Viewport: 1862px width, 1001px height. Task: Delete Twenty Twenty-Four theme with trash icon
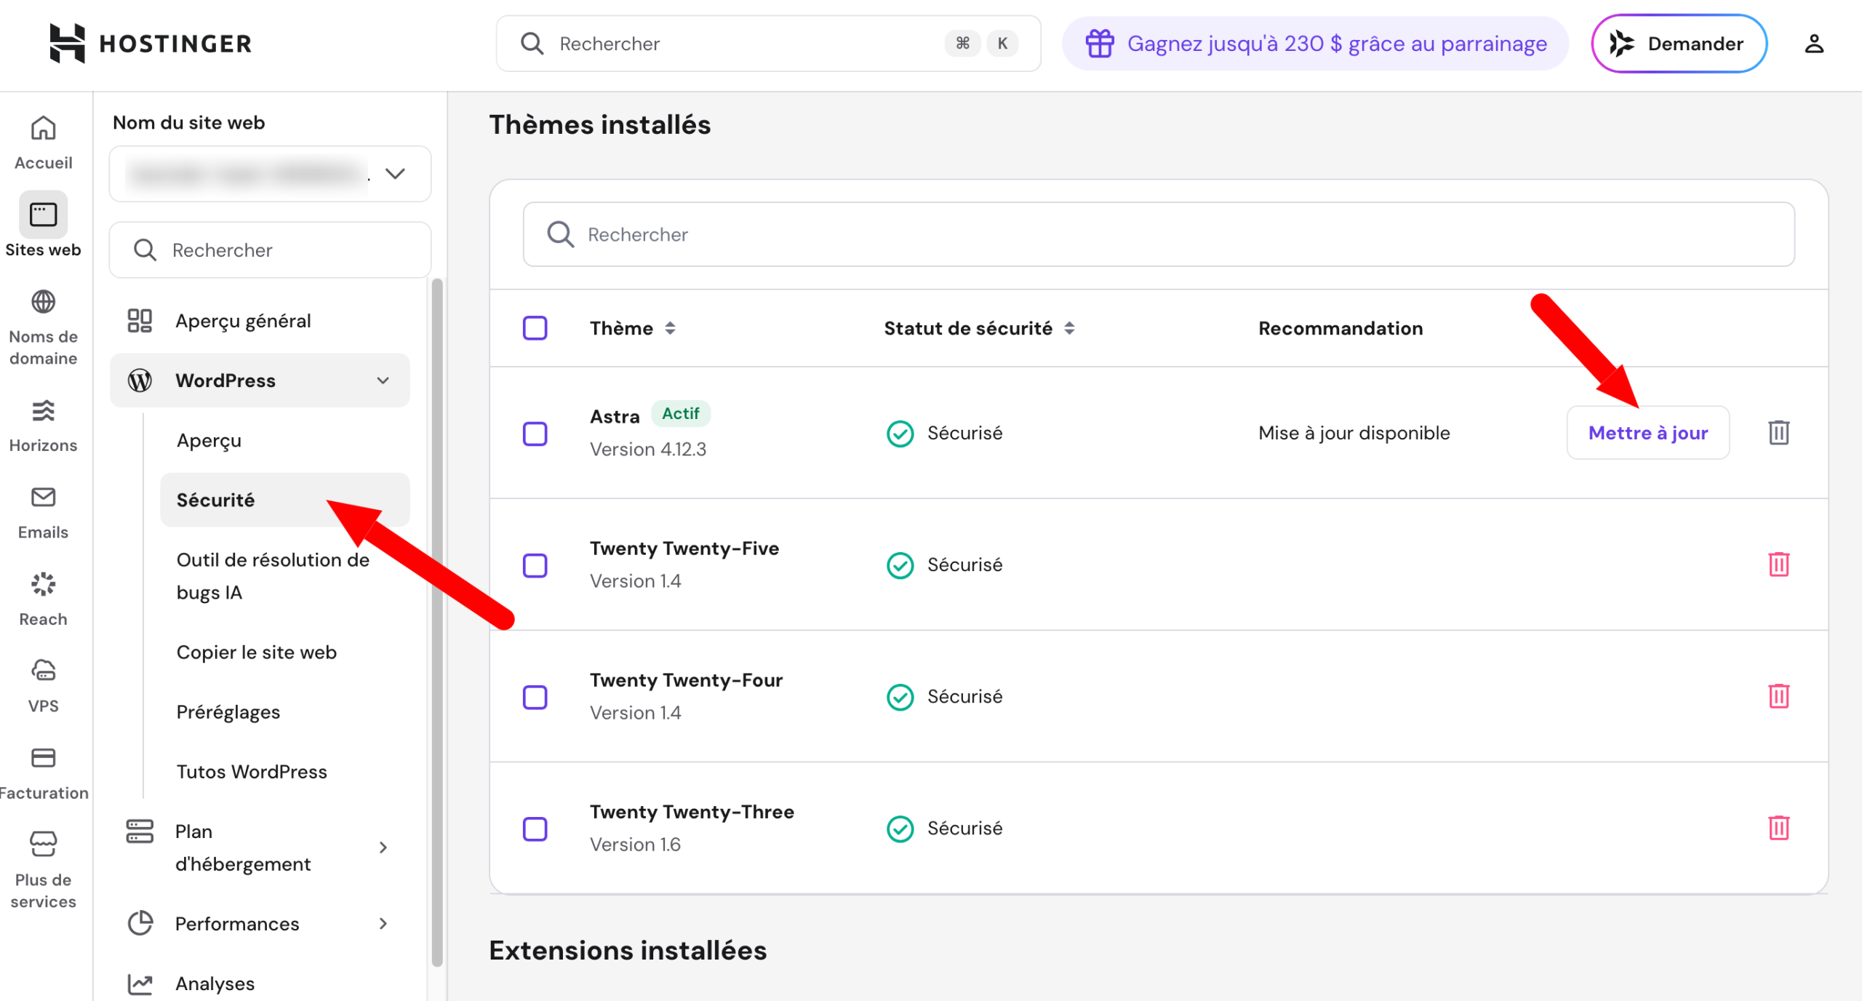pos(1778,696)
